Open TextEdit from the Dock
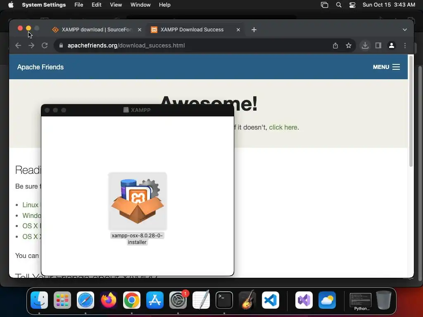423x317 pixels. [201, 300]
